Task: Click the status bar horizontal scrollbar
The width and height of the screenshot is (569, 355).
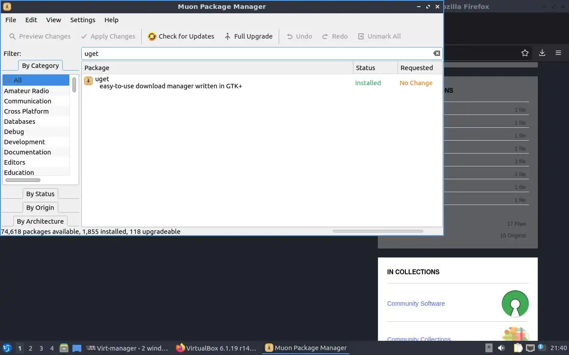Action: [x=378, y=231]
